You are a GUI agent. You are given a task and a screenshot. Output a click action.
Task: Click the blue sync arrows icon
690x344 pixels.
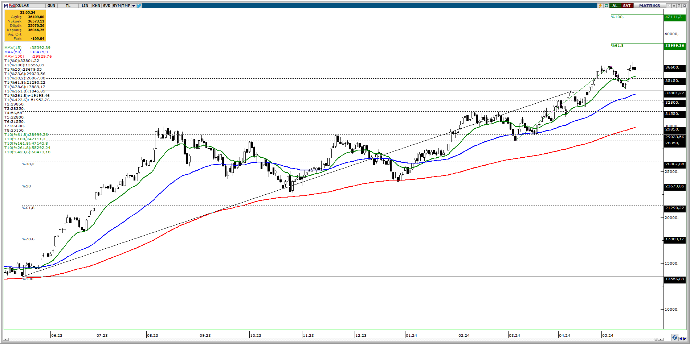pyautogui.click(x=674, y=338)
